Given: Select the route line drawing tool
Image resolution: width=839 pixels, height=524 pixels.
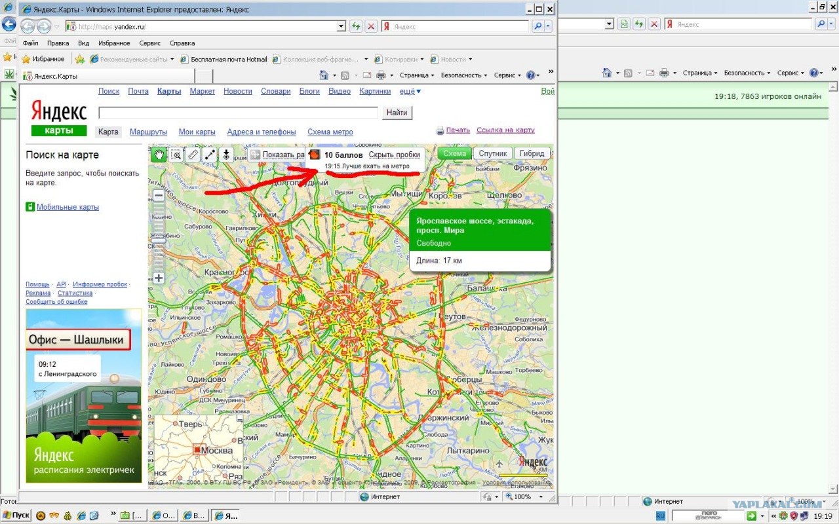Looking at the screenshot, I should click(x=210, y=155).
